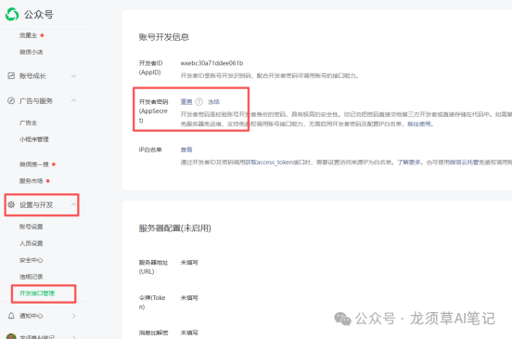Viewport: 512px width, 339px height.
Task: Open 安全中心 in the sidebar
Action: (x=31, y=260)
